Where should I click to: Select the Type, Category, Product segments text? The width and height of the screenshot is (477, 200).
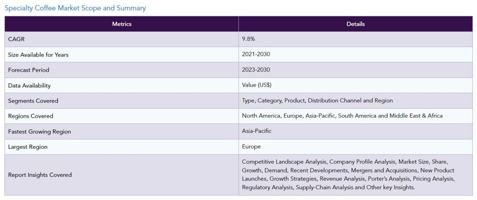[317, 100]
